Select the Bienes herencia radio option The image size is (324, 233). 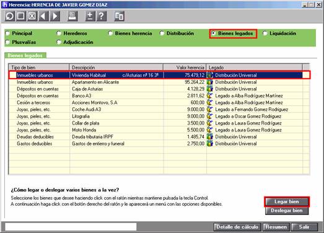[110, 33]
